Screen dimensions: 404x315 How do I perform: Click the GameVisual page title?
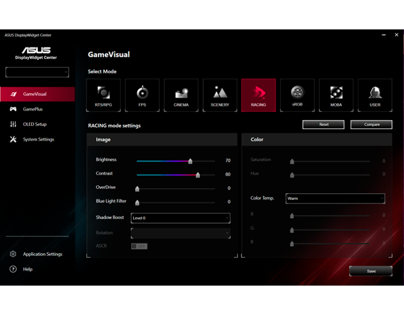109,55
